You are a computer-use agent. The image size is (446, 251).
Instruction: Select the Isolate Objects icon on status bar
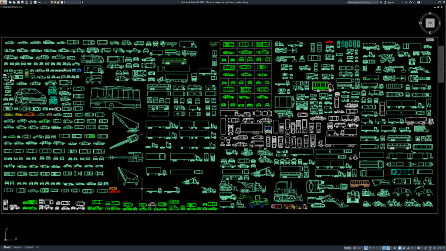click(429, 248)
